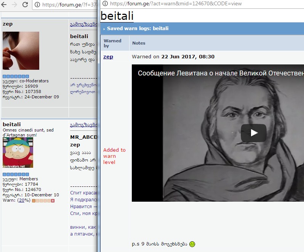This screenshot has width=304, height=252.
Task: Select the smiley emoticon after p.s note
Action: pyautogui.click(x=192, y=244)
